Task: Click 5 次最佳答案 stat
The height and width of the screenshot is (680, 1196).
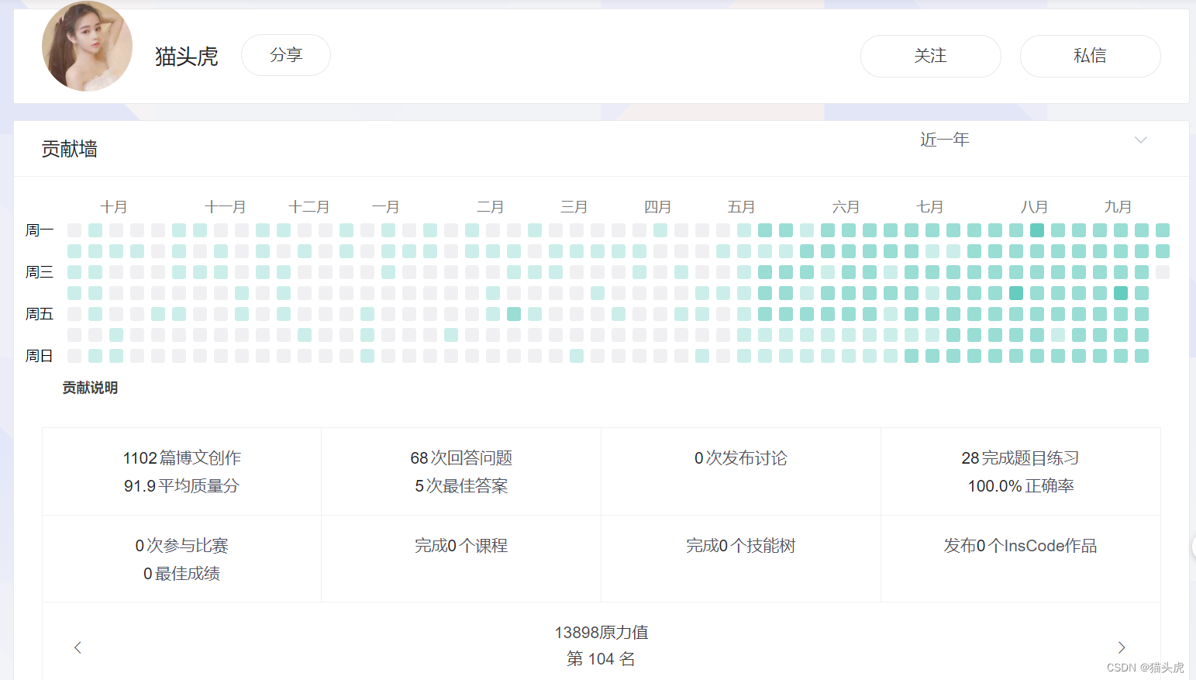Action: click(461, 486)
